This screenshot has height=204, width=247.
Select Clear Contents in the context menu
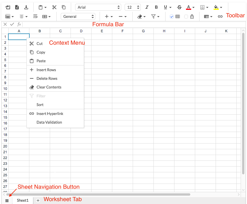click(55, 87)
